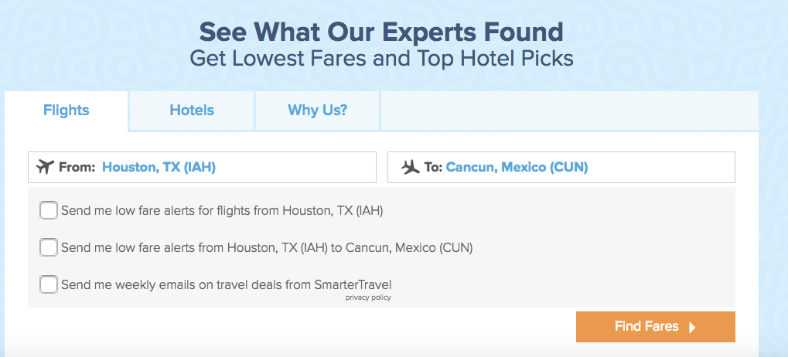Click the arriving airplane icon
788x357 pixels.
(410, 167)
